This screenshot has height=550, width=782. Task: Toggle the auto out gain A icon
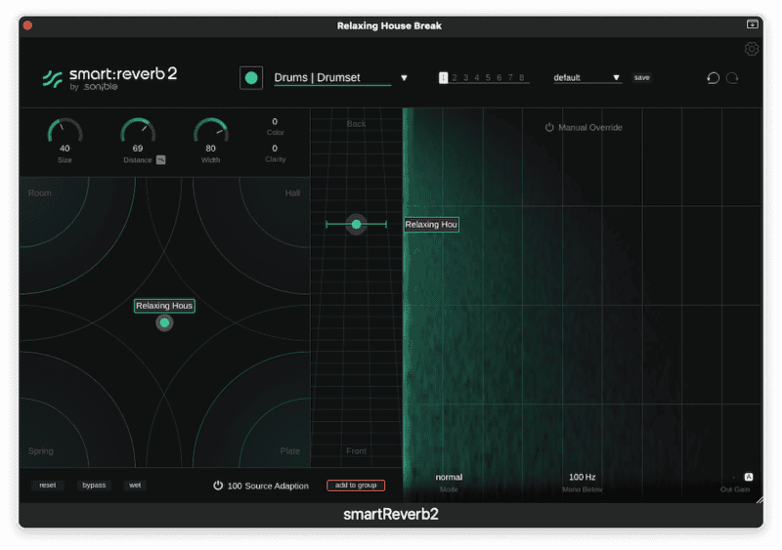click(748, 477)
